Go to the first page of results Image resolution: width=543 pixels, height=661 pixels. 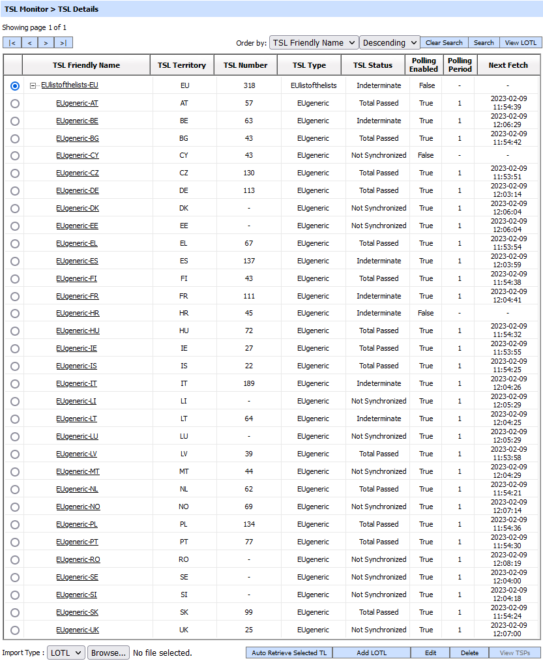click(x=12, y=43)
